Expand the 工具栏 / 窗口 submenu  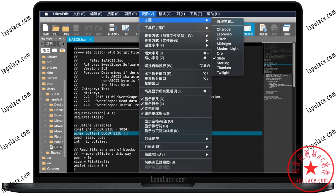175,28
